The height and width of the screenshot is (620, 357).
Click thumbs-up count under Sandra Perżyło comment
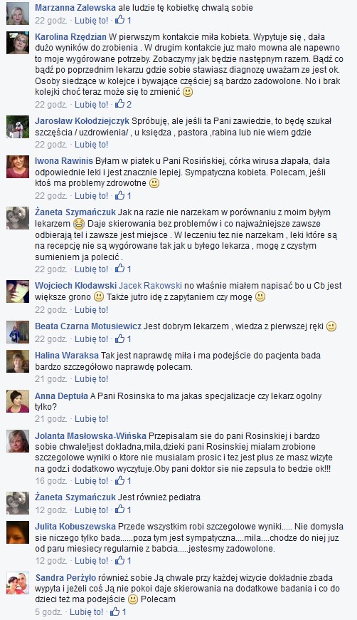point(118,611)
